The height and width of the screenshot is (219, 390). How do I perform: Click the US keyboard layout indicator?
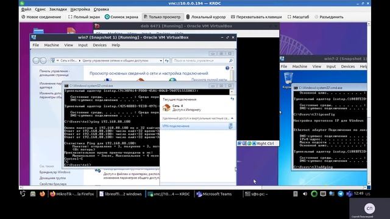tap(368, 194)
